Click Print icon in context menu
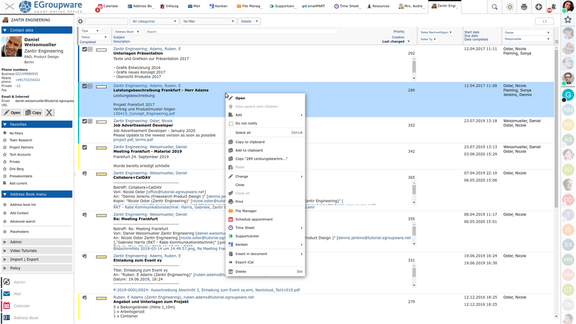 [230, 202]
